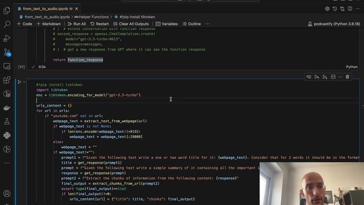Click Clear All Outputs
The image size is (364, 205).
[131, 24]
